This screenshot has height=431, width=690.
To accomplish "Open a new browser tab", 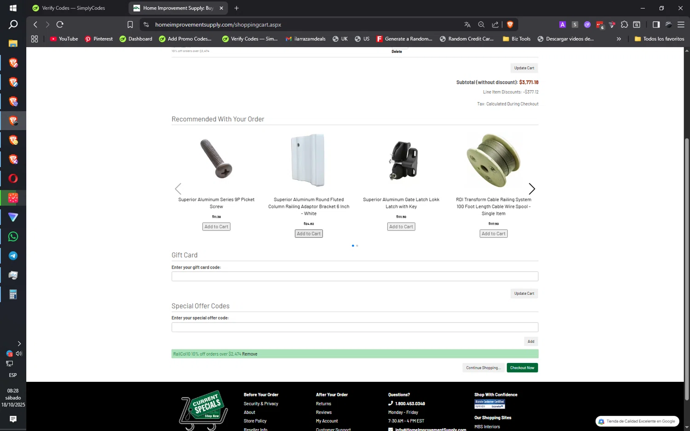I will 236,8.
